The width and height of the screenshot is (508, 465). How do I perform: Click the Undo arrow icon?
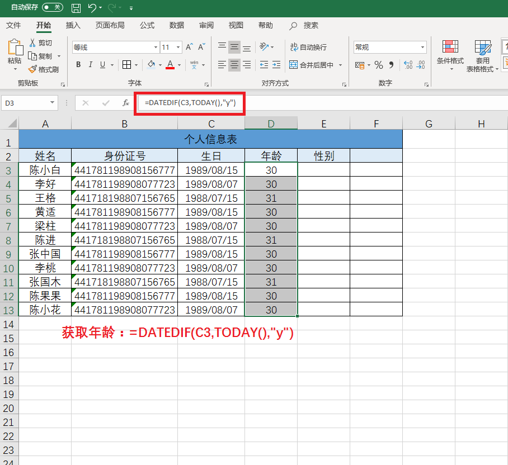pyautogui.click(x=92, y=8)
